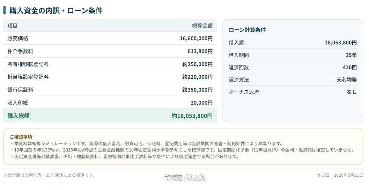Click the 約220,000円 mortgage registration amount
Viewport: 369px width, 190px height.
198,77
